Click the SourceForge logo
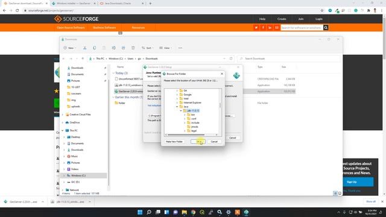 tap(77, 19)
